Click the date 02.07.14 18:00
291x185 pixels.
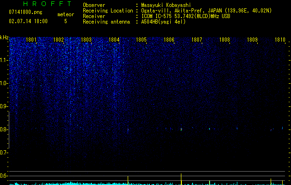pos(28,21)
